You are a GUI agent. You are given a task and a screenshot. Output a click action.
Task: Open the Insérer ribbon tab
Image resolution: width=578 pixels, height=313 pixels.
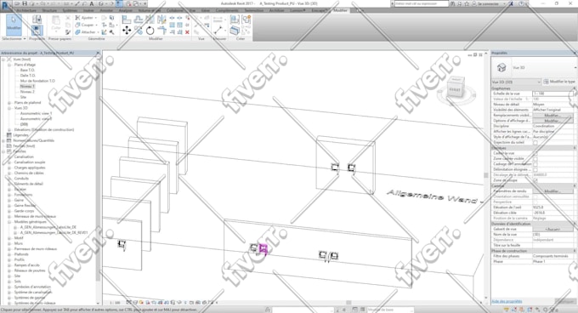[x=88, y=10]
